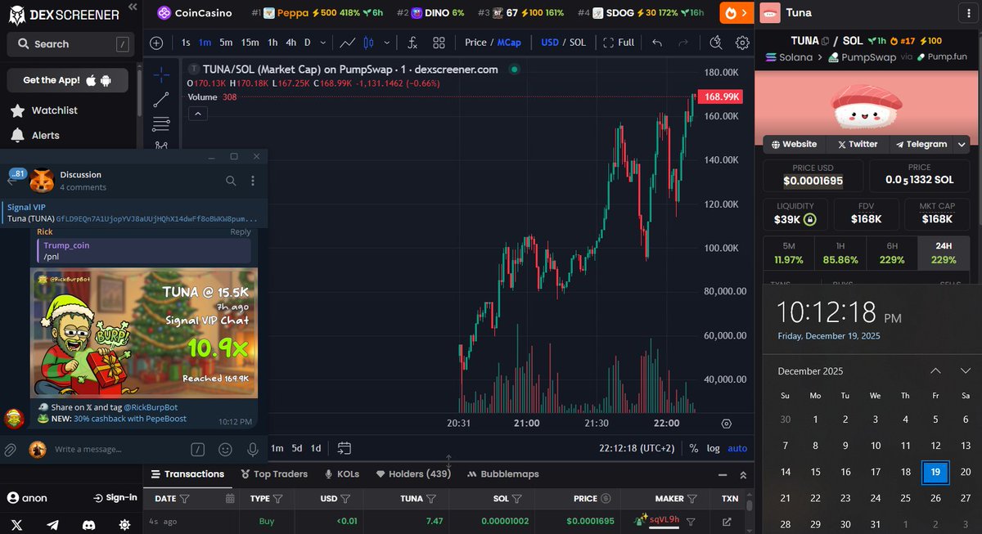The image size is (982, 534).
Task: Open the X social link in sidebar footer
Action: [x=17, y=524]
